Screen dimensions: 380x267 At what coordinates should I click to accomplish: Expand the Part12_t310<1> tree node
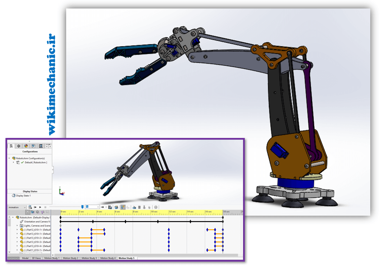tap(17, 230)
